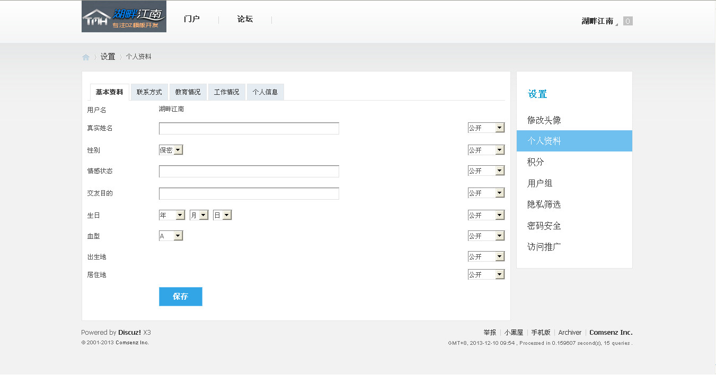This screenshot has width=716, height=375.
Task: Open privacy dropdown for 性别
Action: pyautogui.click(x=487, y=150)
